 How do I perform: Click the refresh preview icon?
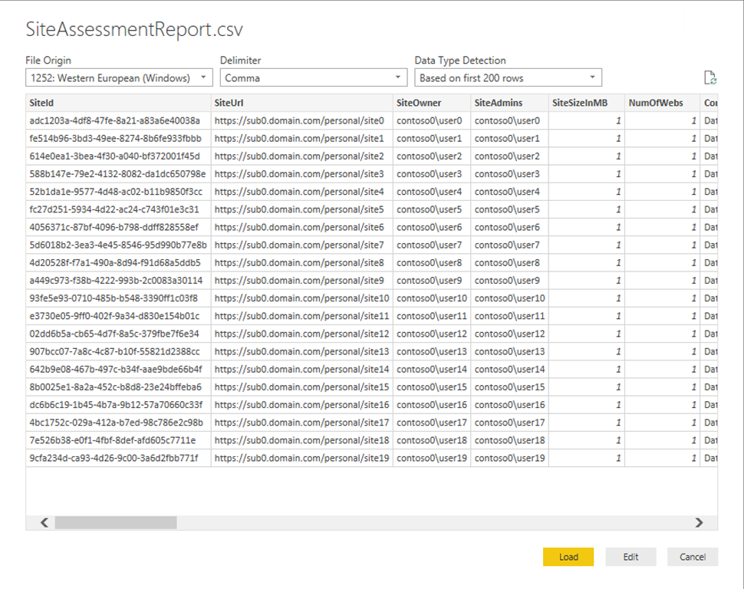(x=710, y=78)
